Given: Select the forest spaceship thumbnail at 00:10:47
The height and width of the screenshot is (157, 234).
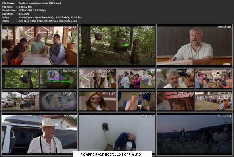Looking at the screenshot, I should point(117,45).
